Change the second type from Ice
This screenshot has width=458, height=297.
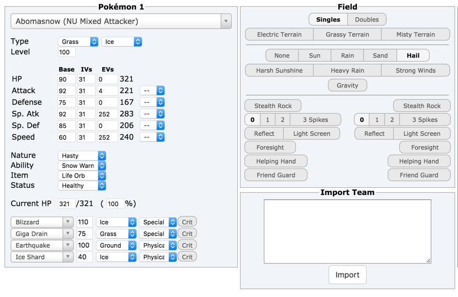pos(122,42)
